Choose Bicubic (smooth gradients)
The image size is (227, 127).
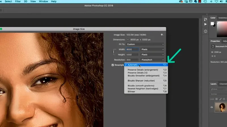click(x=146, y=86)
